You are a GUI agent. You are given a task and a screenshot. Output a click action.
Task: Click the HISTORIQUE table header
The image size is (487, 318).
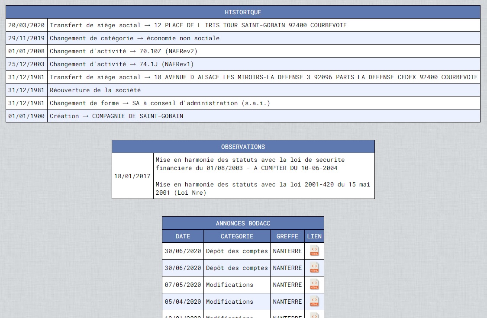click(x=243, y=12)
